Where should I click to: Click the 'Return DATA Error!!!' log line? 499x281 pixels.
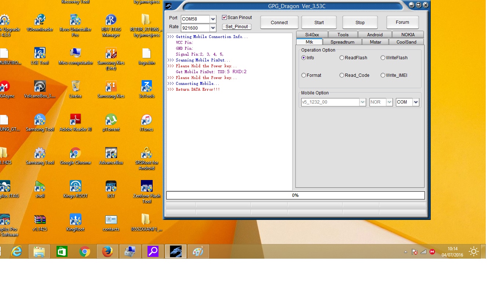193,89
